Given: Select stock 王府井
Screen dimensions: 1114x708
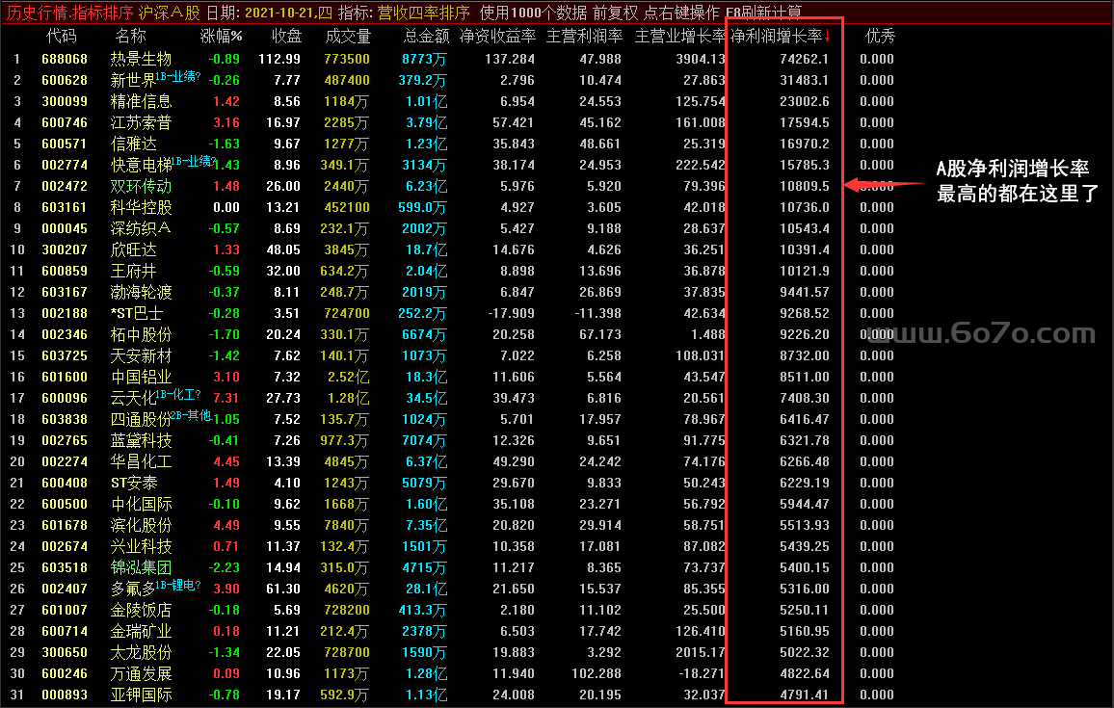Looking at the screenshot, I should pos(133,272).
